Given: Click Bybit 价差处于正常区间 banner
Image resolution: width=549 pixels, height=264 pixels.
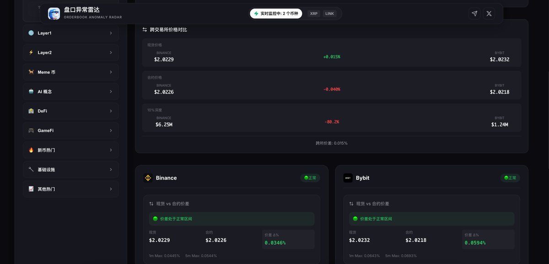Looking at the screenshot, I should pyautogui.click(x=431, y=219).
